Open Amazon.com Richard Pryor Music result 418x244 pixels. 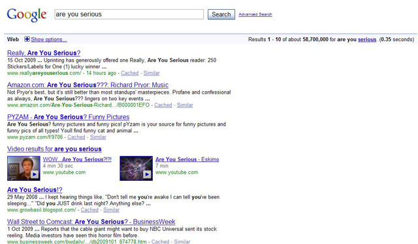(88, 85)
